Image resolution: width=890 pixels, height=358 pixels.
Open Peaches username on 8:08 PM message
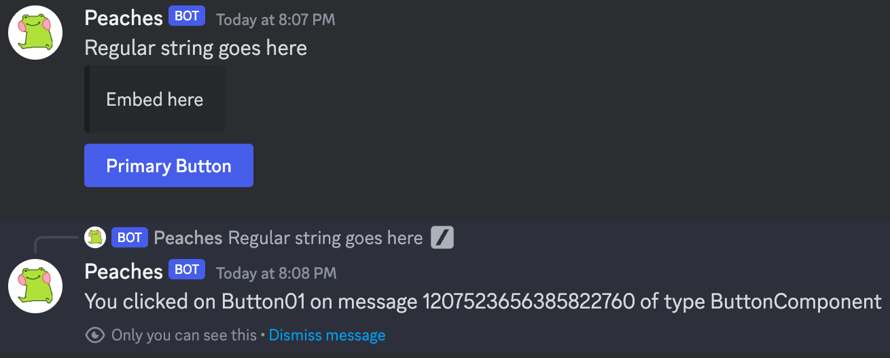[124, 272]
